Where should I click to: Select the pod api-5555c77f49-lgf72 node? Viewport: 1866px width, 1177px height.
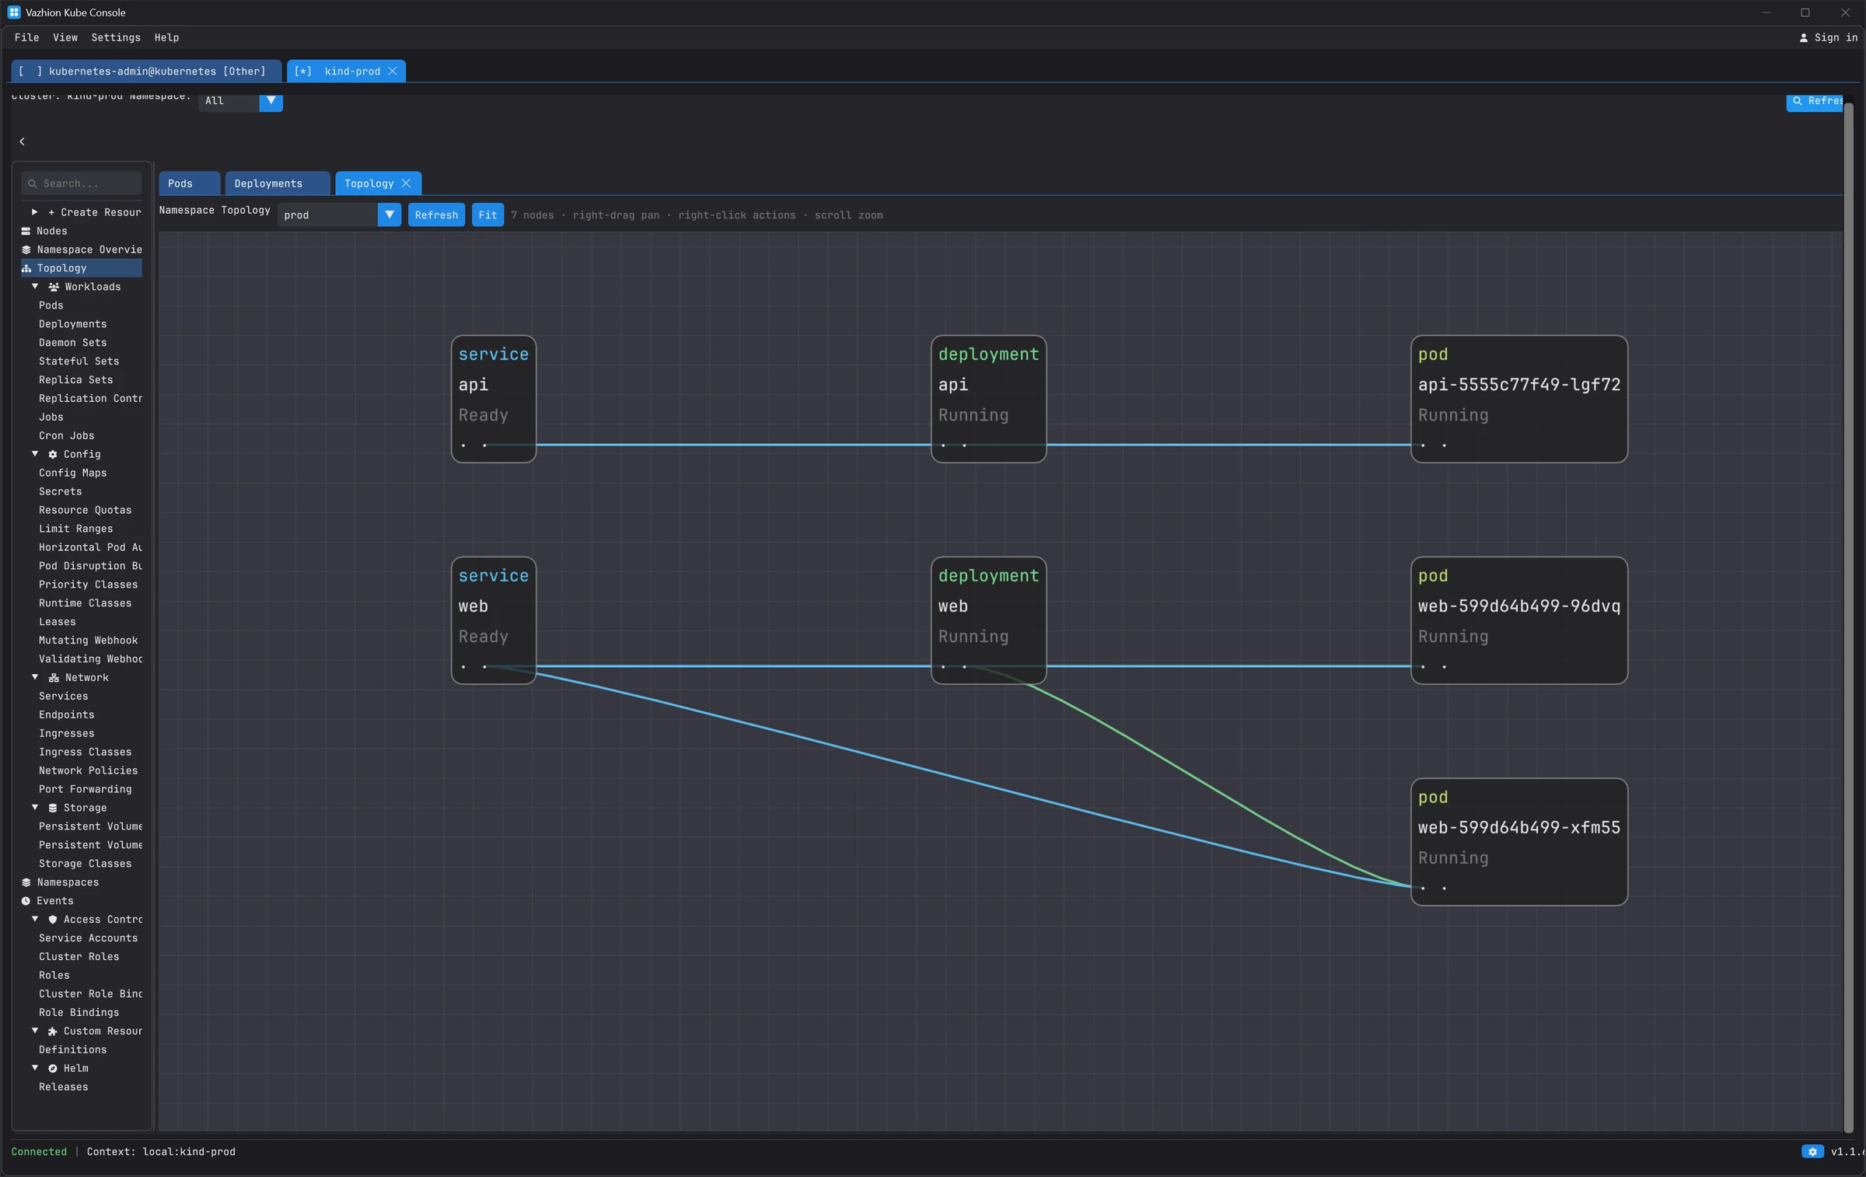(1519, 399)
